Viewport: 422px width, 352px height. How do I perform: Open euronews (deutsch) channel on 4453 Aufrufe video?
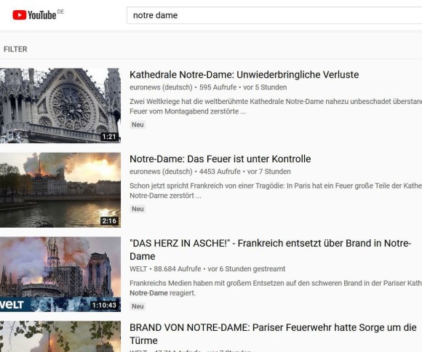(x=161, y=172)
